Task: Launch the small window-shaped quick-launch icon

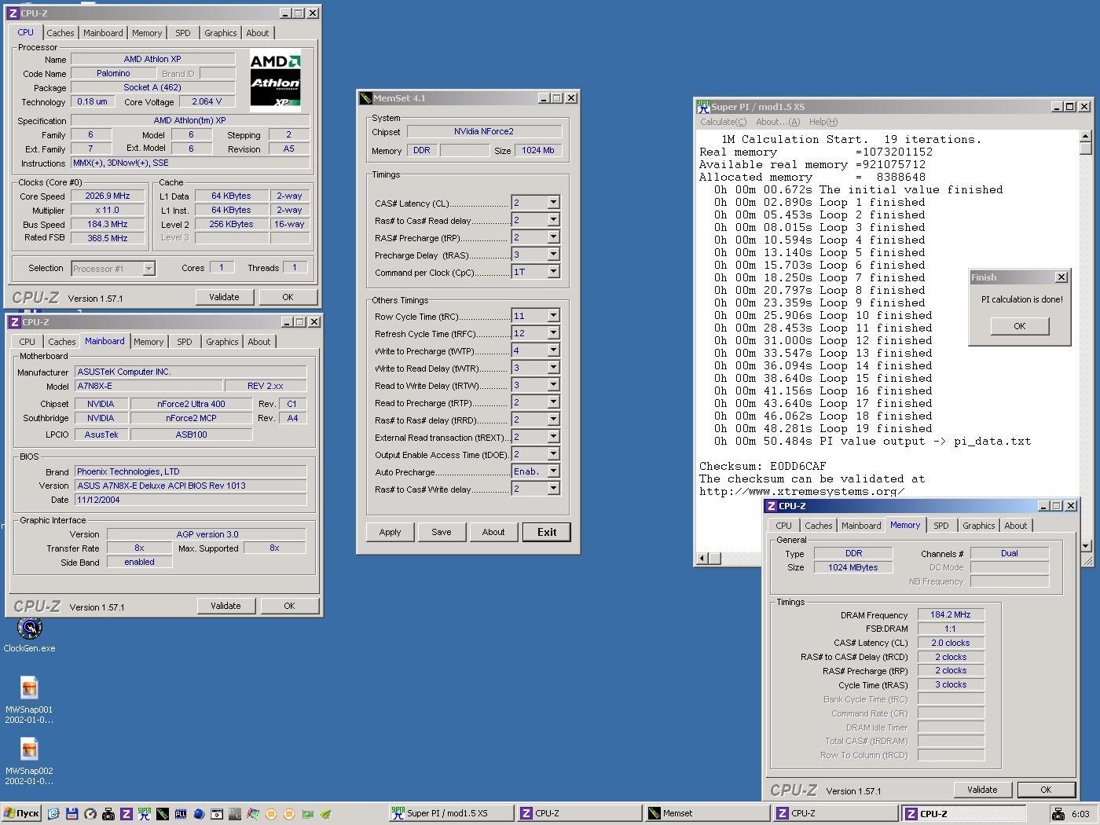Action: click(x=217, y=814)
